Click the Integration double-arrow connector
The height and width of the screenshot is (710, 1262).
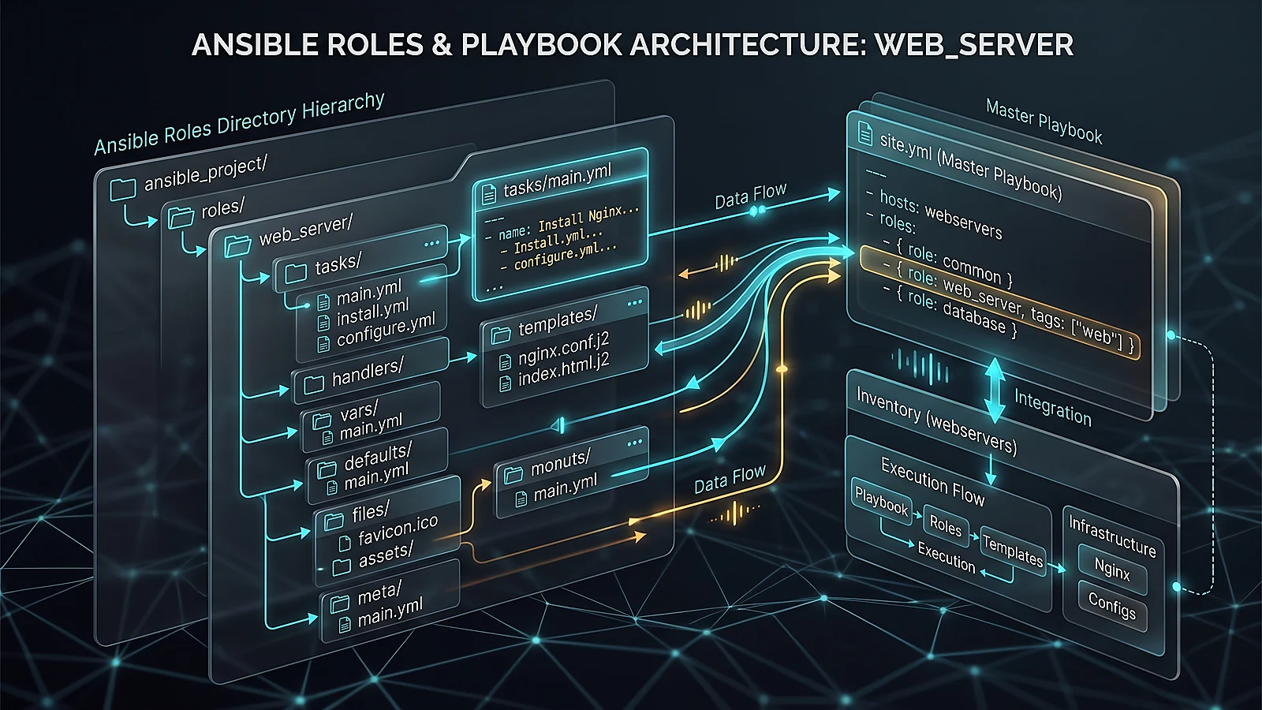[x=995, y=391]
